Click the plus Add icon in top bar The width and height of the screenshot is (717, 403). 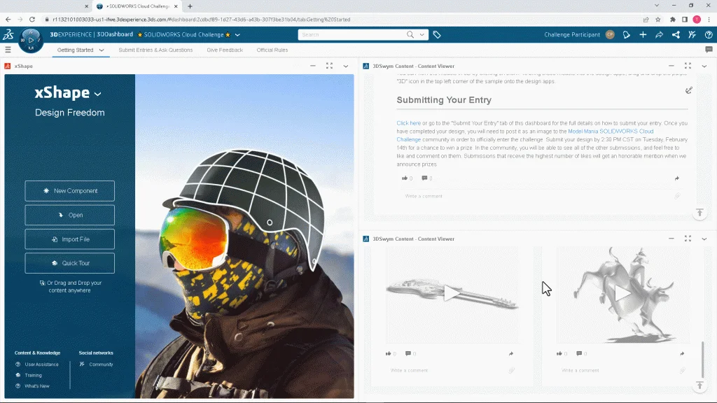click(x=643, y=34)
